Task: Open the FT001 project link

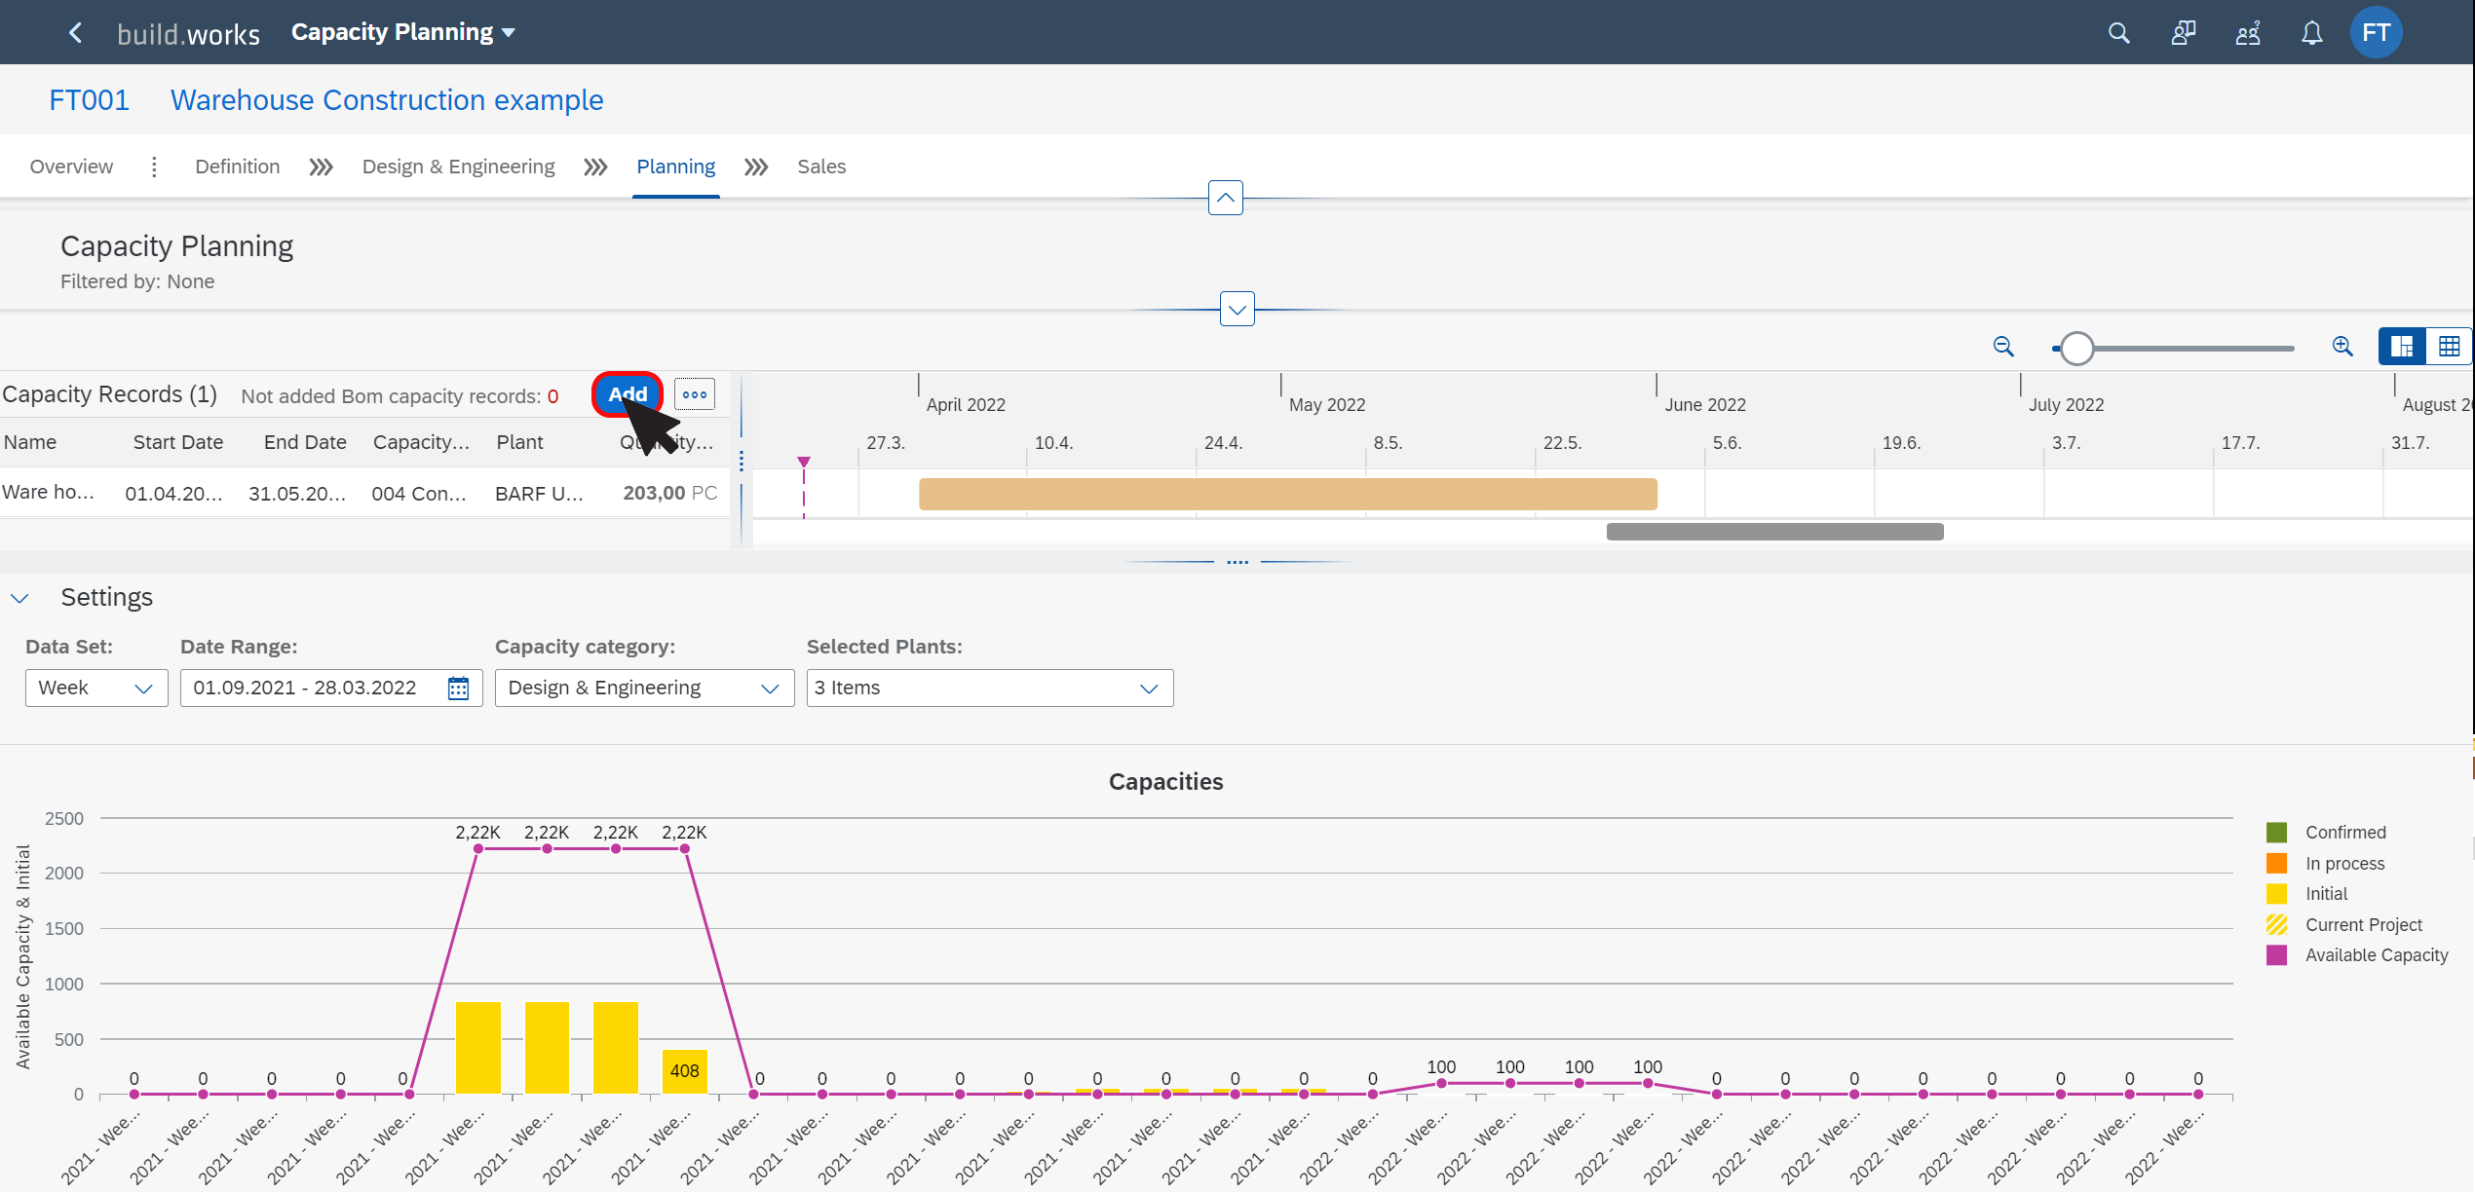Action: click(89, 99)
